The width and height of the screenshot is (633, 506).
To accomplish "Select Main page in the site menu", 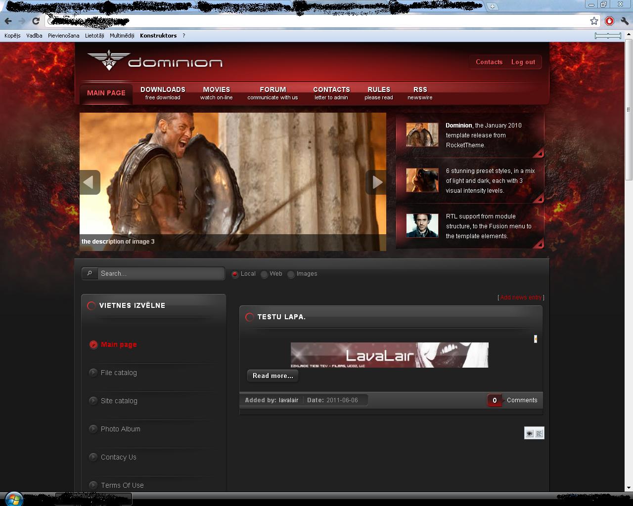I will pyautogui.click(x=119, y=345).
